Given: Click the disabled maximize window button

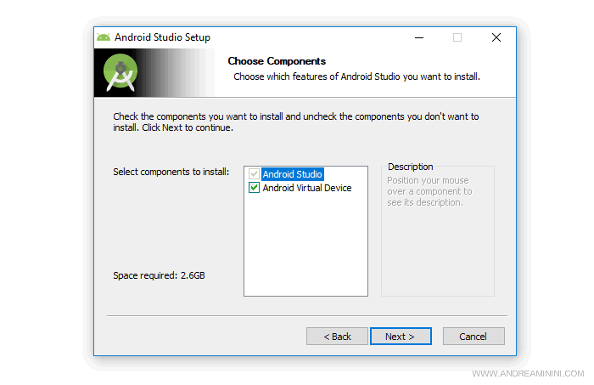Looking at the screenshot, I should click(x=457, y=37).
